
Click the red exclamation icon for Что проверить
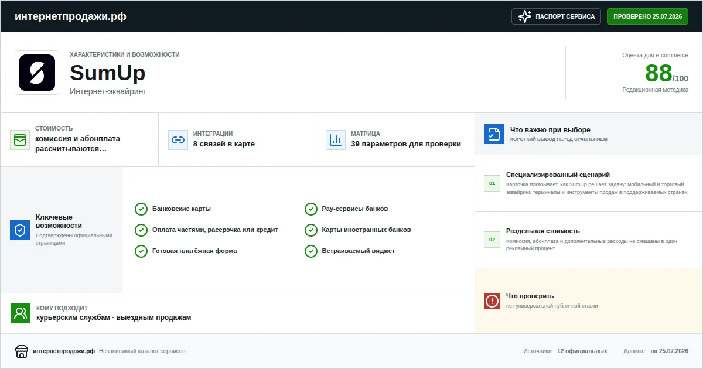click(492, 301)
